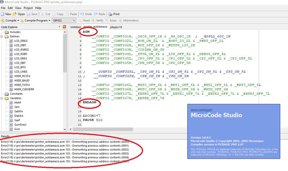Click the Undo arrow icon
Viewport: 288px width, 171px height.
pos(82,14)
